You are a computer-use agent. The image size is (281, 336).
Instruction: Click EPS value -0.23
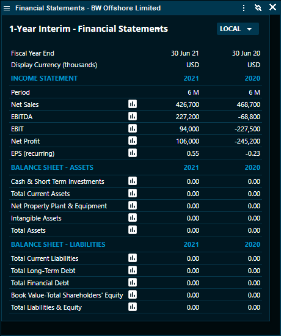(253, 153)
